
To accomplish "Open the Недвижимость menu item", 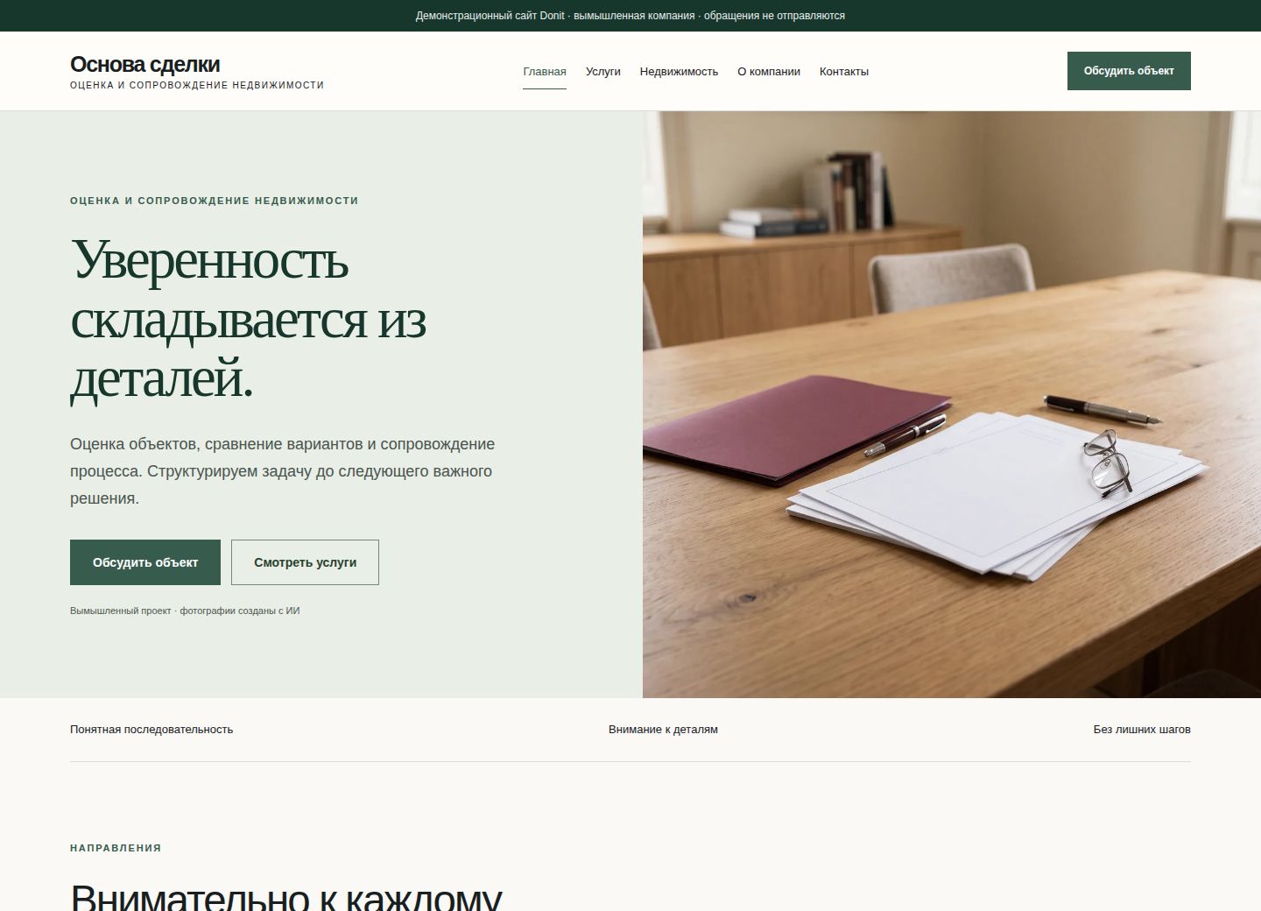I will coord(679,72).
